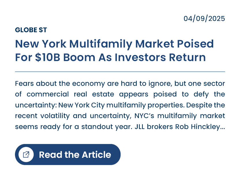The image size is (240, 180).
Task: Click the horizontal divider under the headline
Action: point(120,71)
